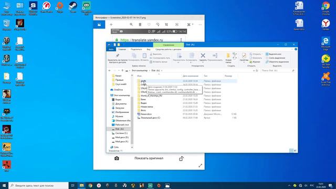Screen dimensions: 336x189
Task: Click Обратить выделение in the ribbon
Action: (277, 62)
